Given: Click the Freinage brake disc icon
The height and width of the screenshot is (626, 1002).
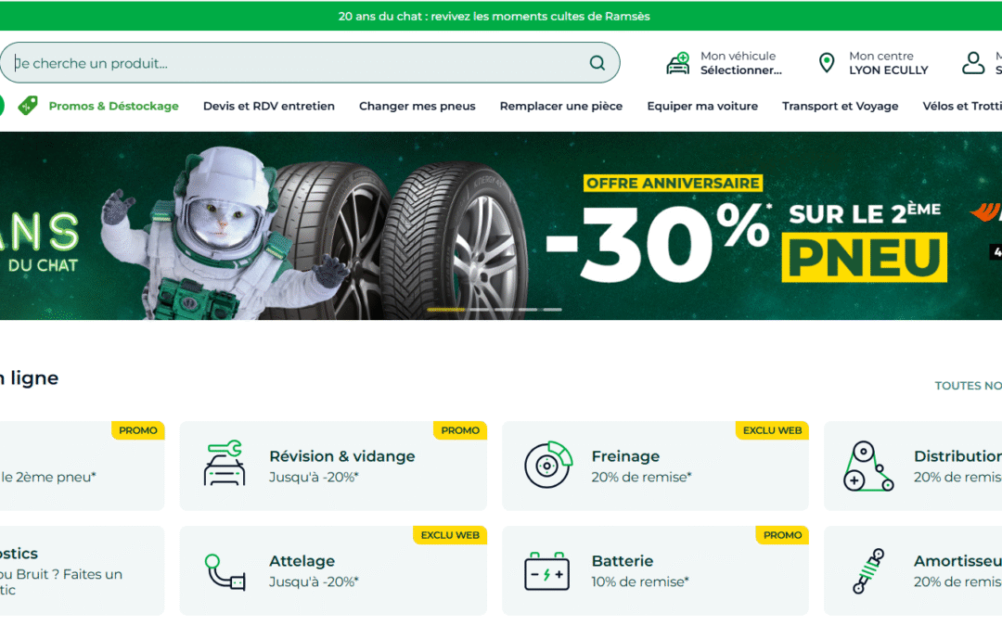Looking at the screenshot, I should [x=547, y=465].
